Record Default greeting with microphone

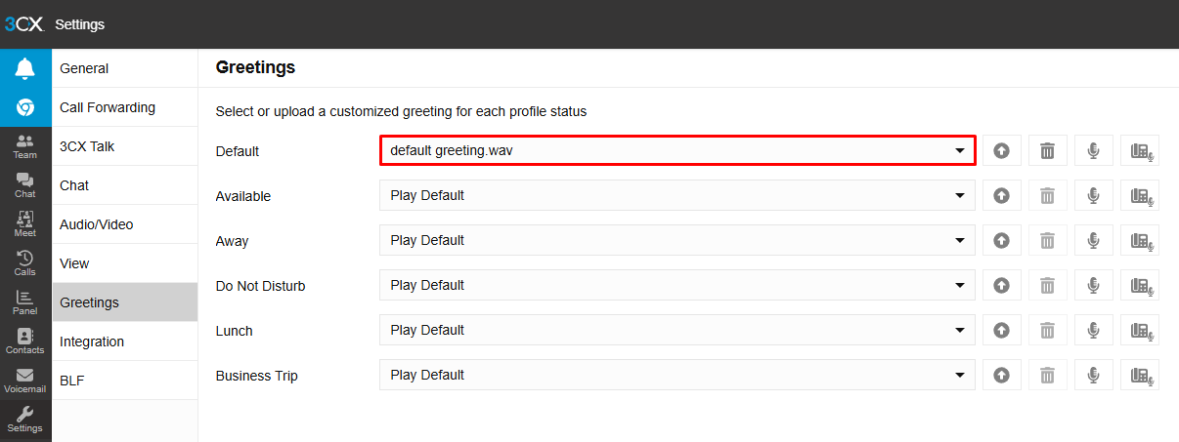tap(1094, 150)
